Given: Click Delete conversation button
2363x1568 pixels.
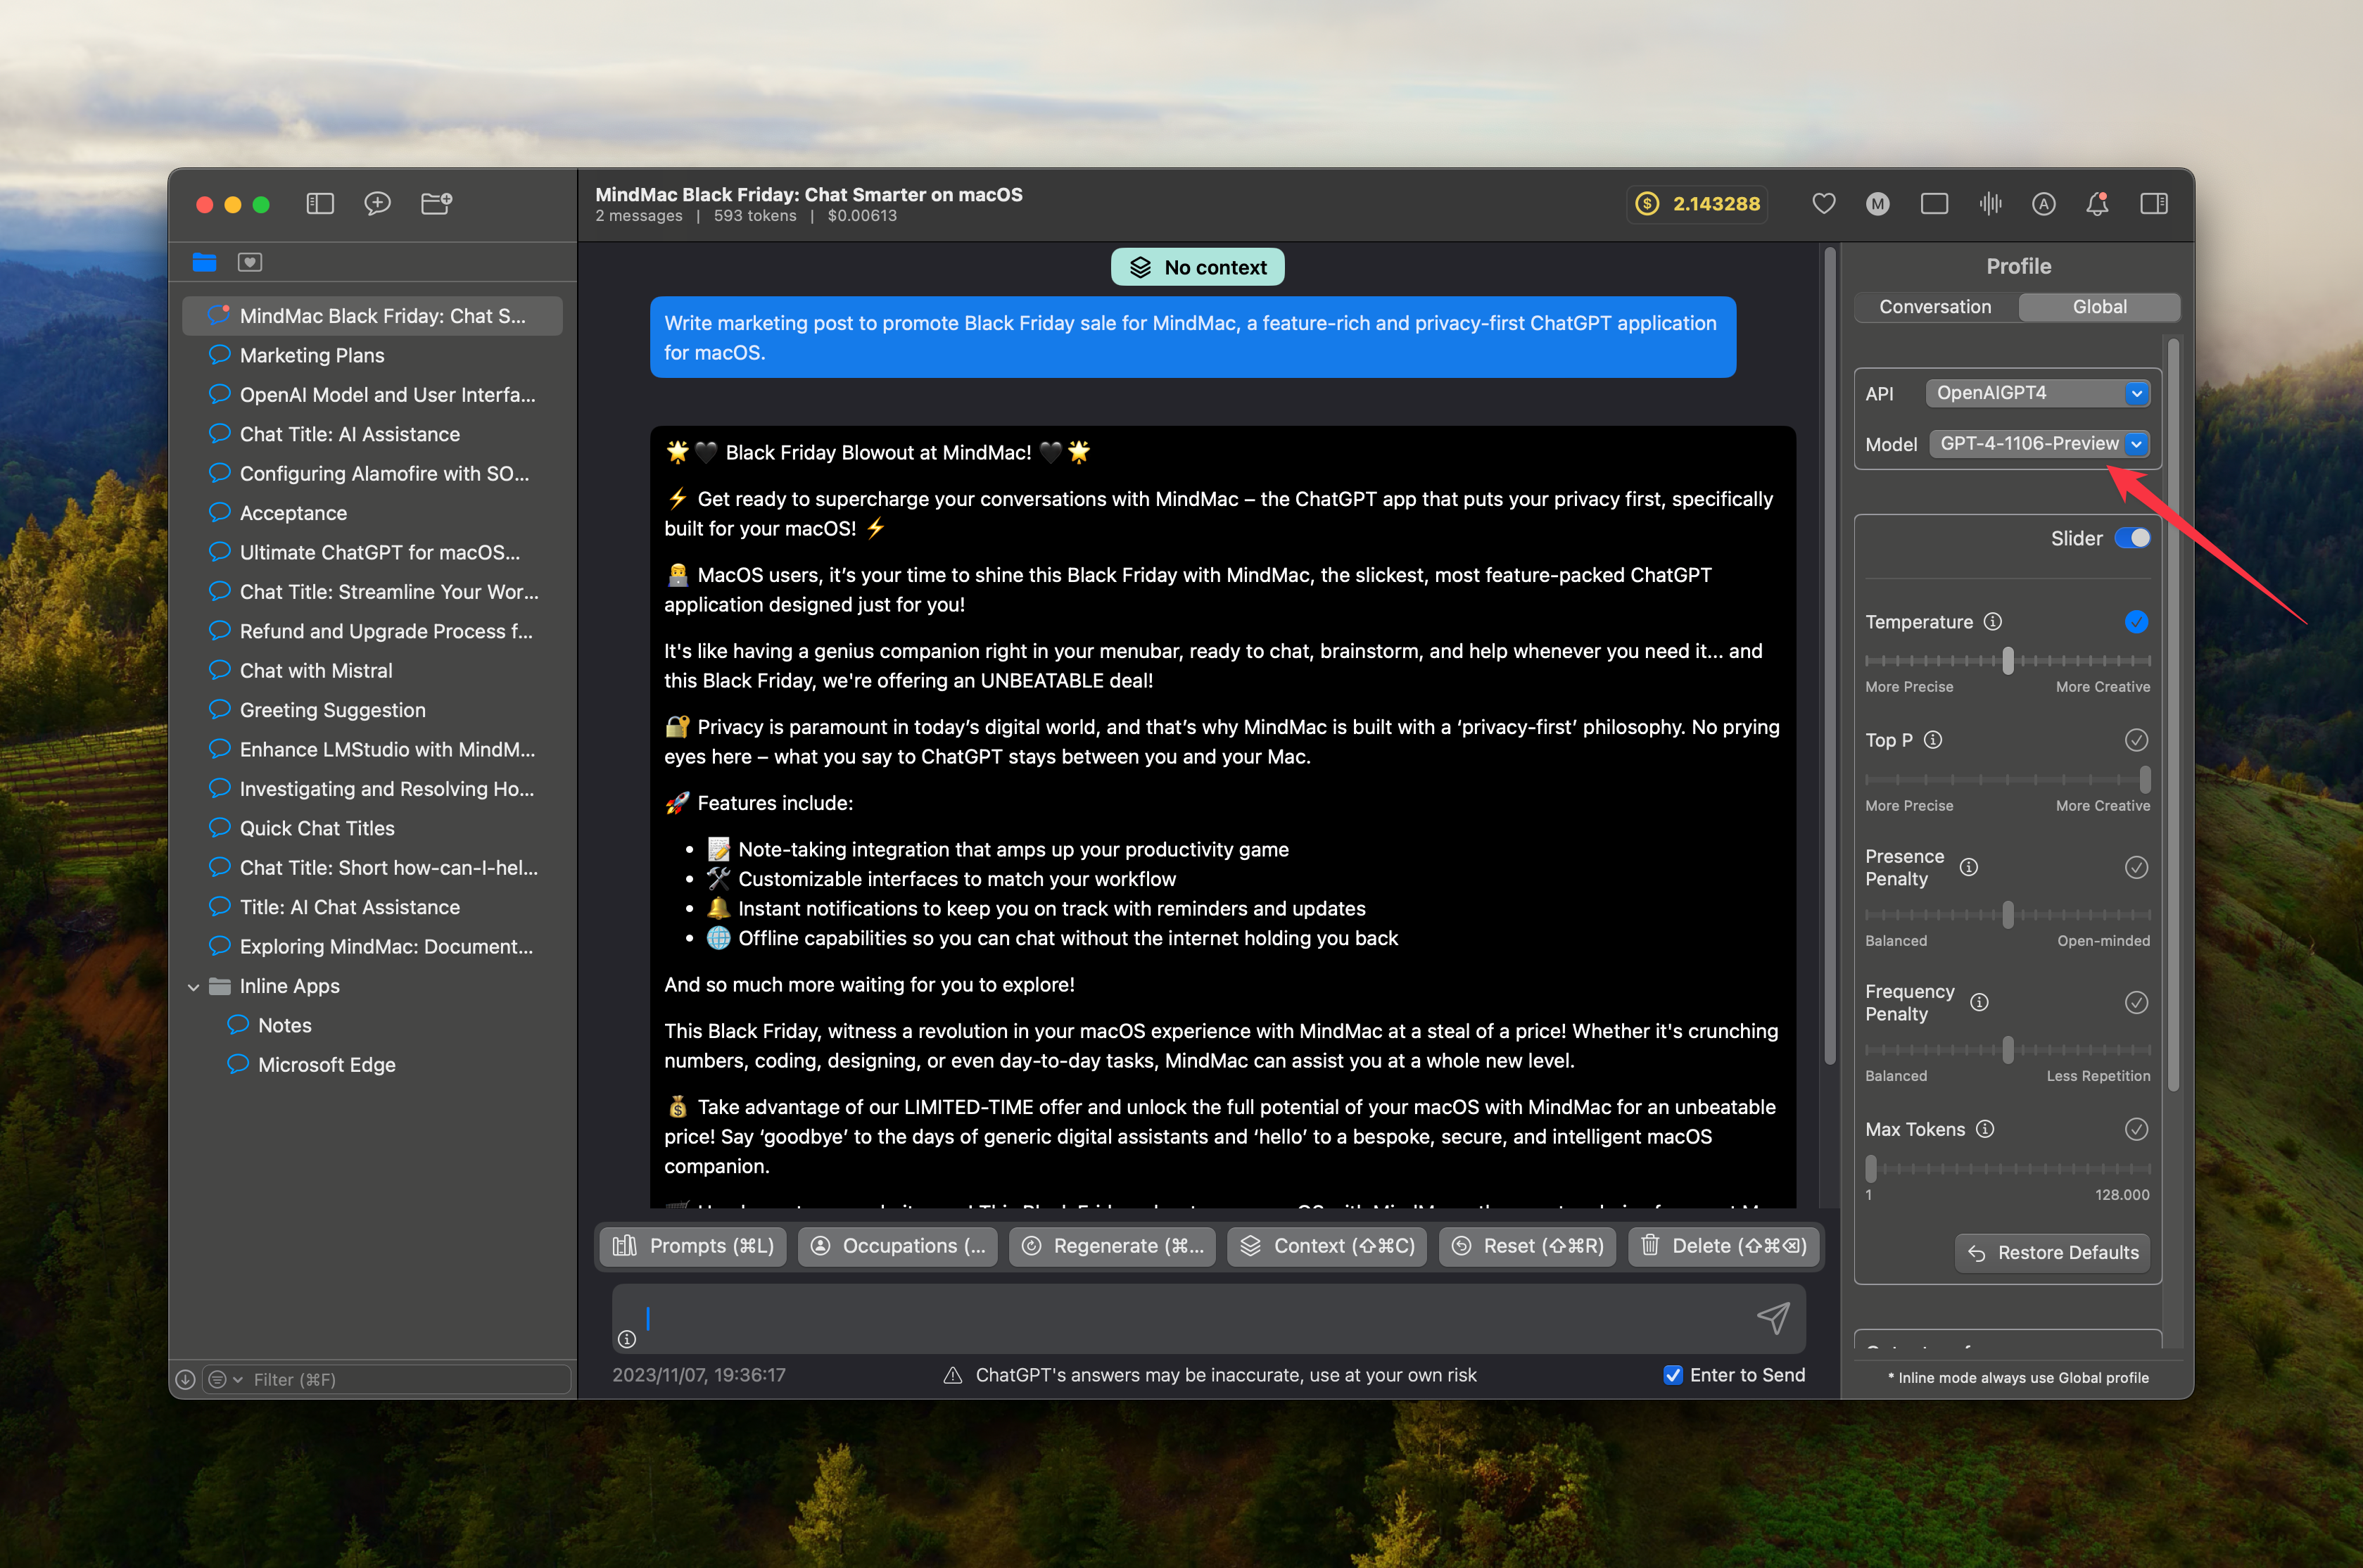Looking at the screenshot, I should (1723, 1246).
